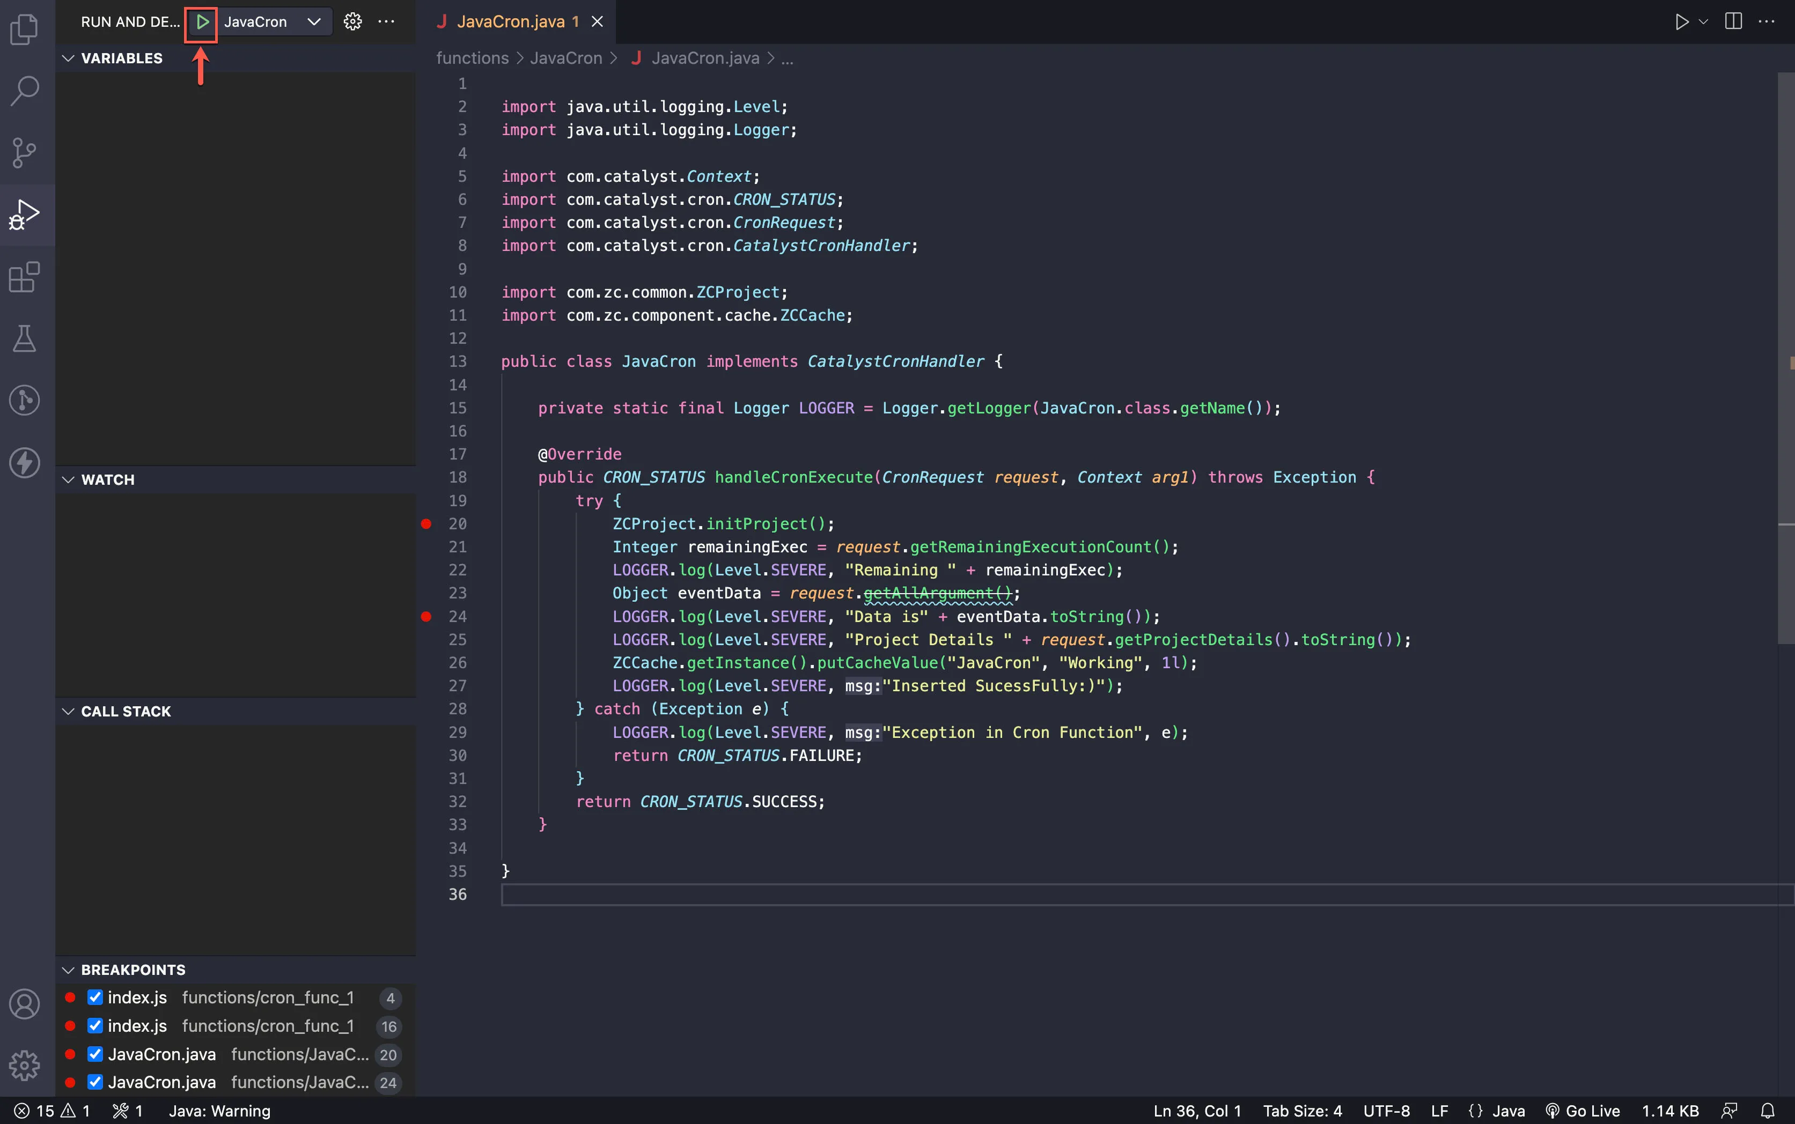The image size is (1795, 1124).
Task: Open errors and warnings count in status bar
Action: pyautogui.click(x=52, y=1111)
